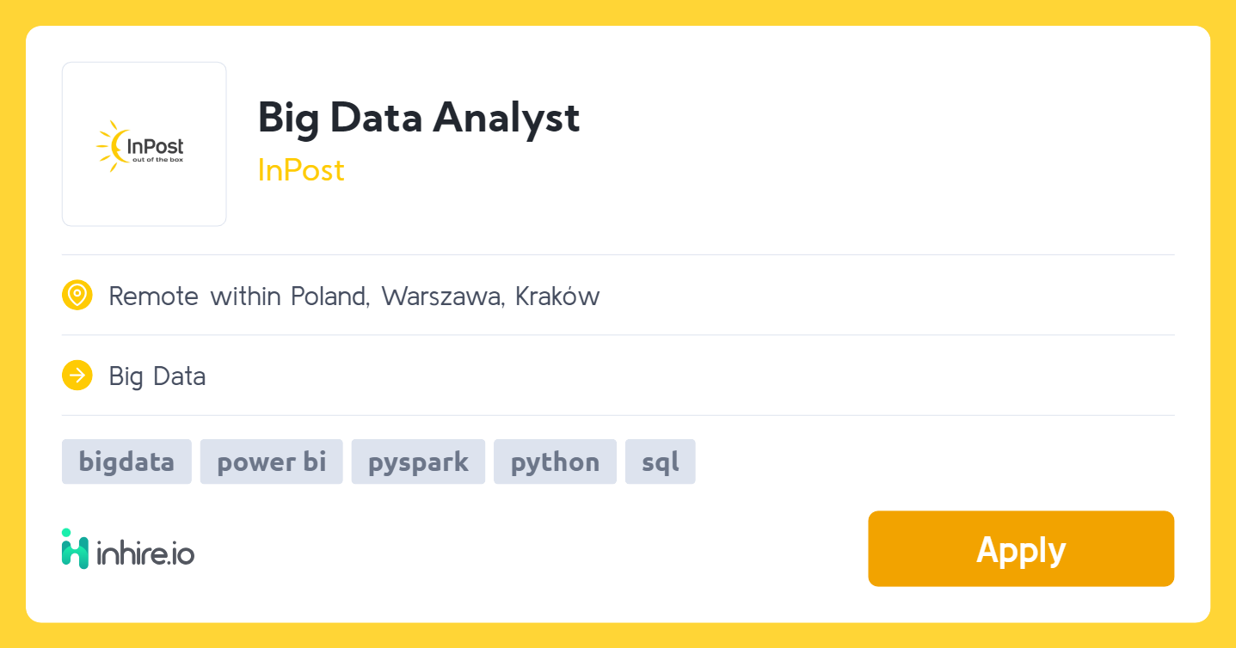
Task: Click the sun symbol in InPost logo
Action: pyautogui.click(x=110, y=145)
